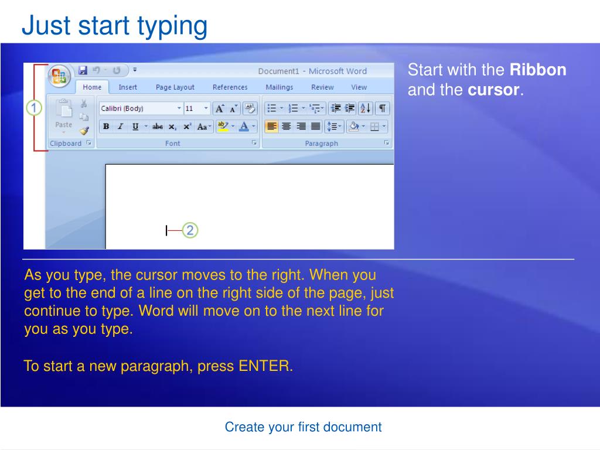
Task: Click the Multilevel List icon
Action: pos(315,108)
